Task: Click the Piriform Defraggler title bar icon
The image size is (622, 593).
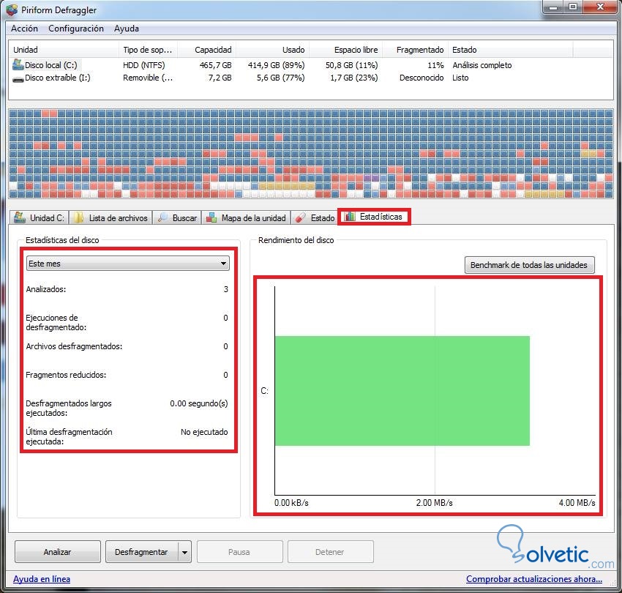Action: tap(12, 10)
